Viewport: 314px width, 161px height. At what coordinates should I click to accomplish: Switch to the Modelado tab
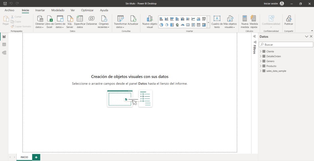coord(58,10)
